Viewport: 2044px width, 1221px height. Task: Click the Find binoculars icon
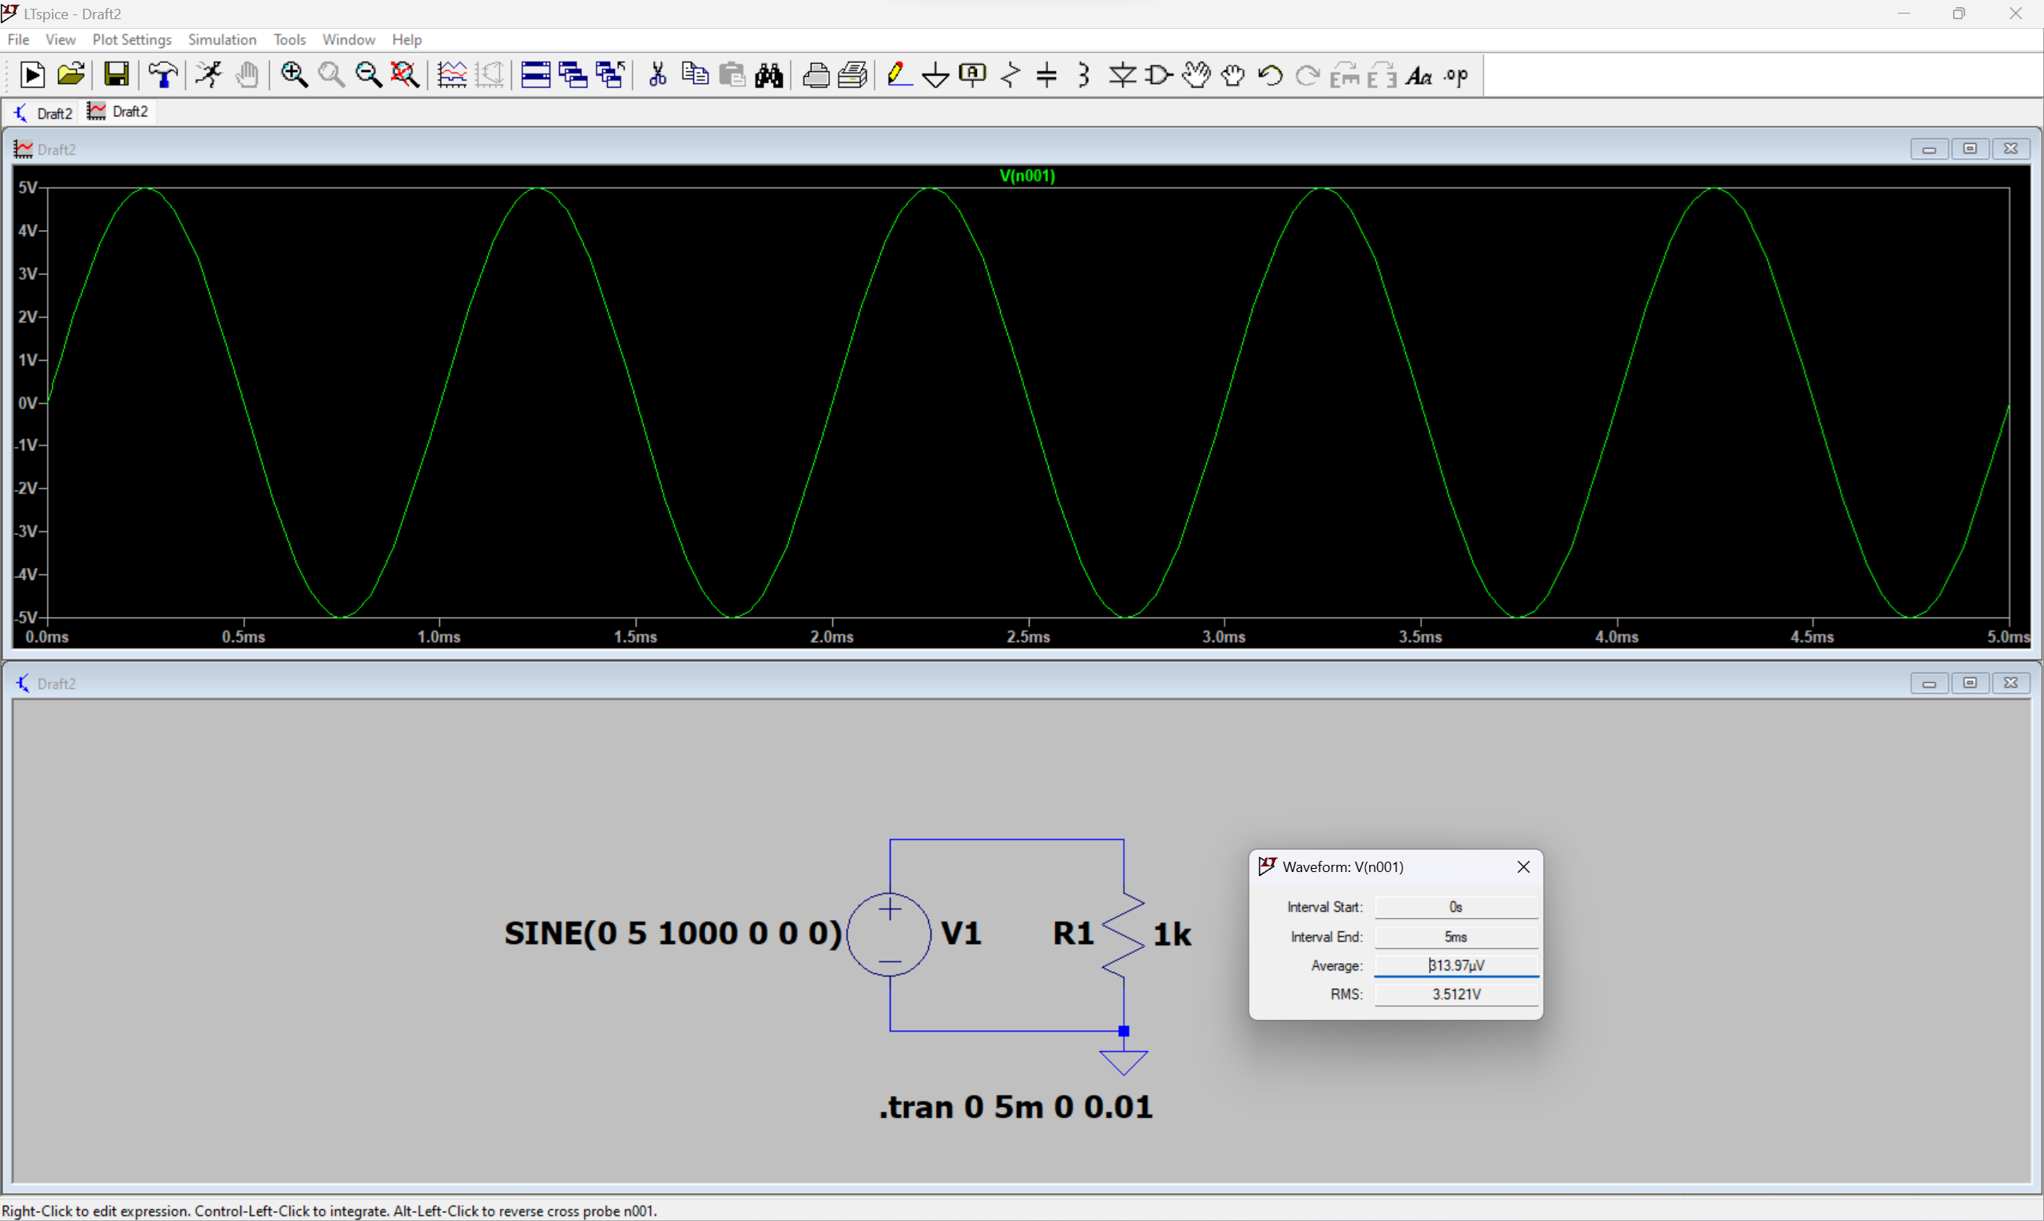[768, 76]
